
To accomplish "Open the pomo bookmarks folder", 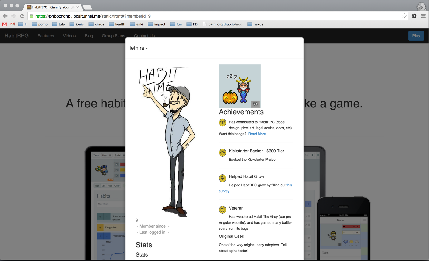I will (x=40, y=24).
